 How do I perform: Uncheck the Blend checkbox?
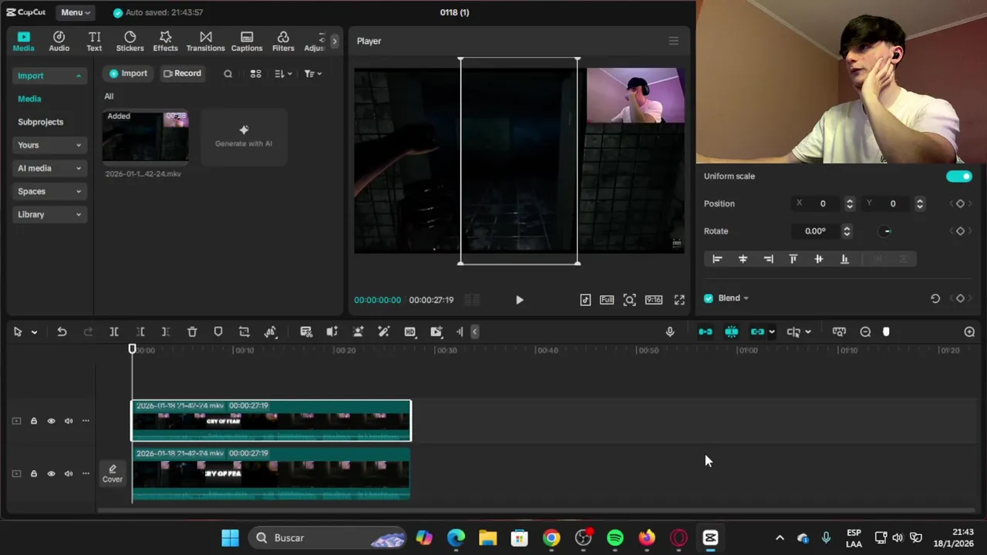pyautogui.click(x=709, y=298)
